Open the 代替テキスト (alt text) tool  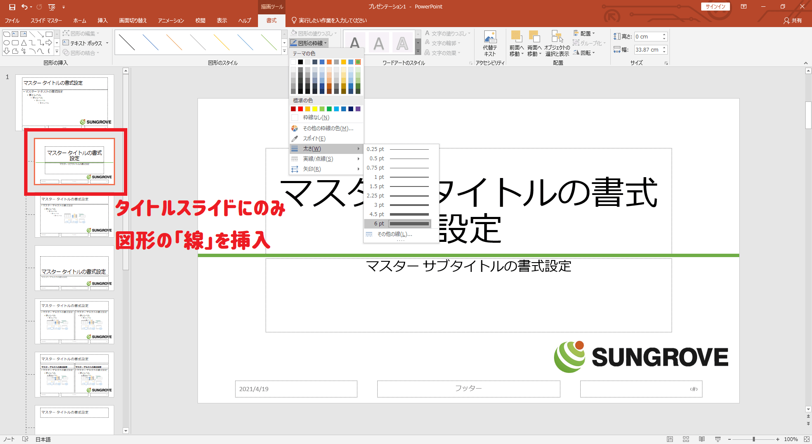tap(490, 43)
